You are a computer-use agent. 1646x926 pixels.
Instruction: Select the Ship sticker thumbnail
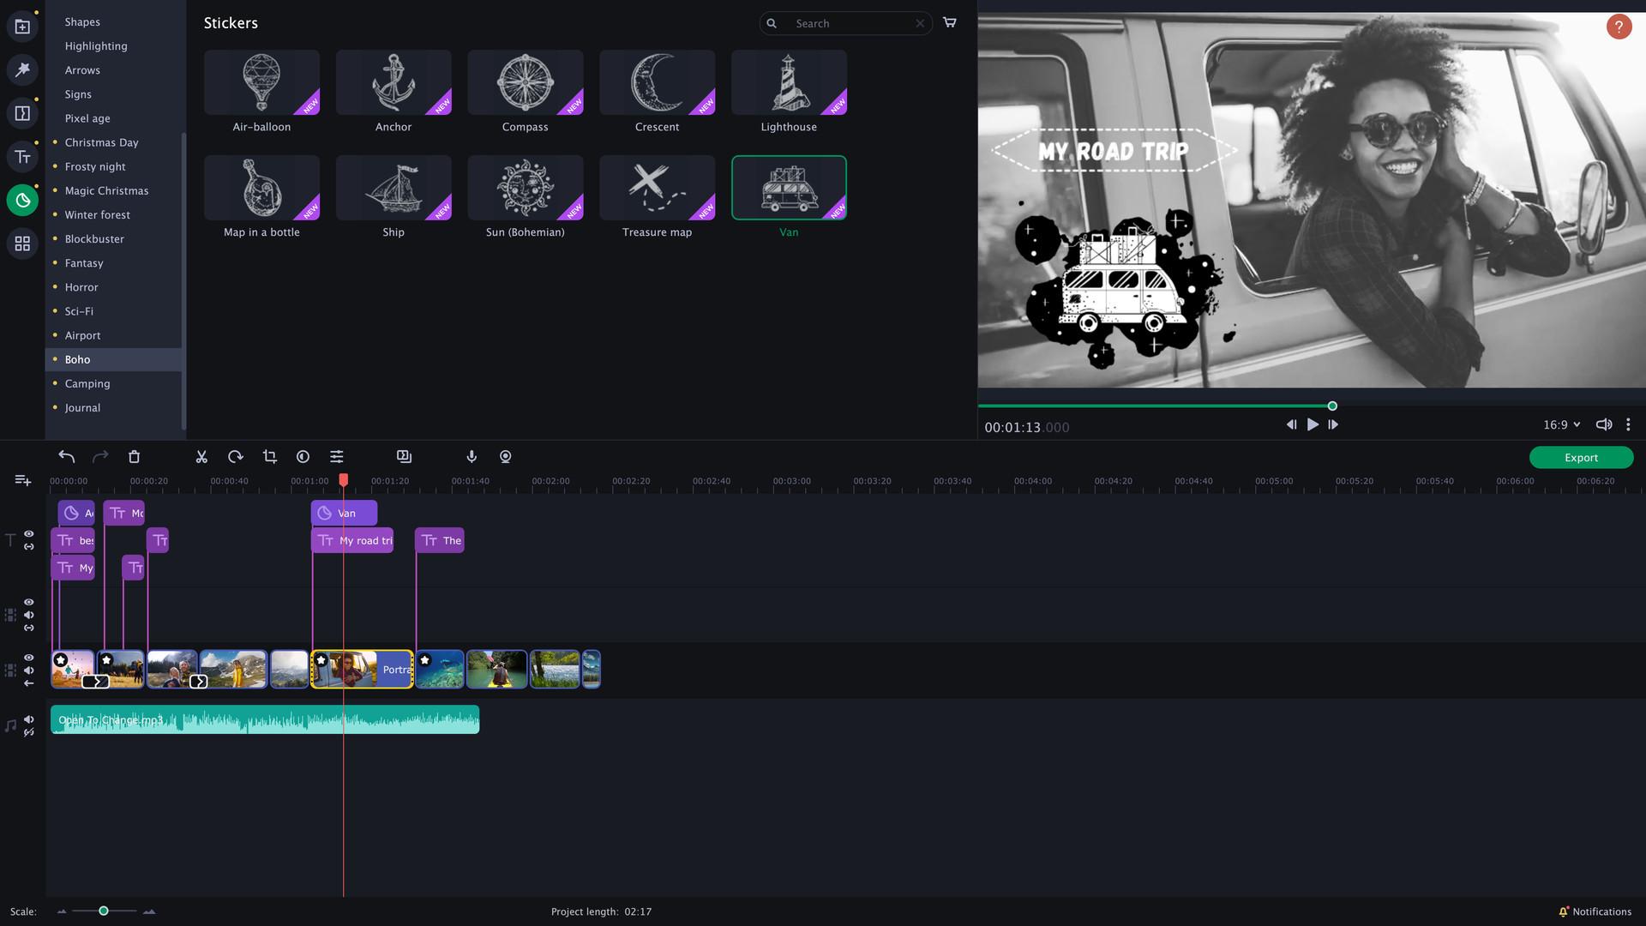pos(393,187)
